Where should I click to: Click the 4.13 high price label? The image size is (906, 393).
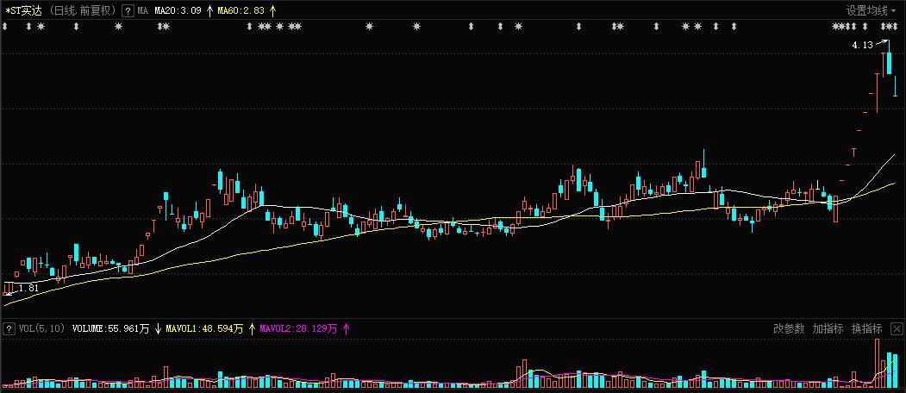[x=862, y=44]
